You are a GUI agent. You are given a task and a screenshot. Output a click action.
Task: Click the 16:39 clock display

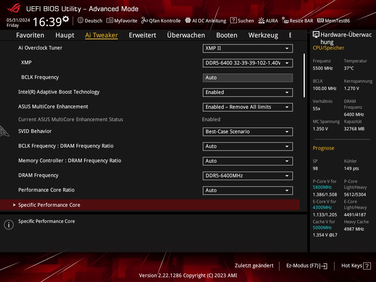coord(47,22)
